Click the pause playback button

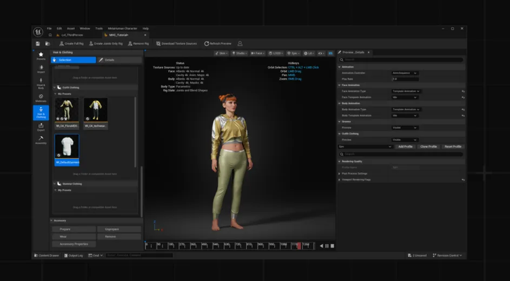tap(327, 246)
